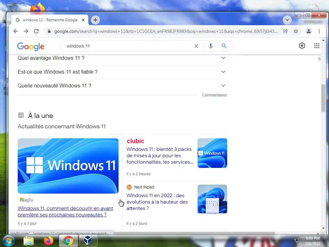The height and width of the screenshot is (247, 329).
Task: Click 'Il y a 1 jour' timestamp
Action: 27,224
